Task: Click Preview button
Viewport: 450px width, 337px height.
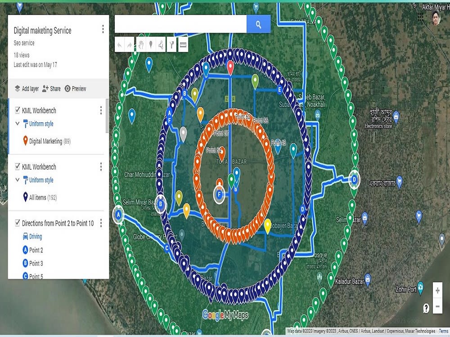Action: pyautogui.click(x=76, y=89)
